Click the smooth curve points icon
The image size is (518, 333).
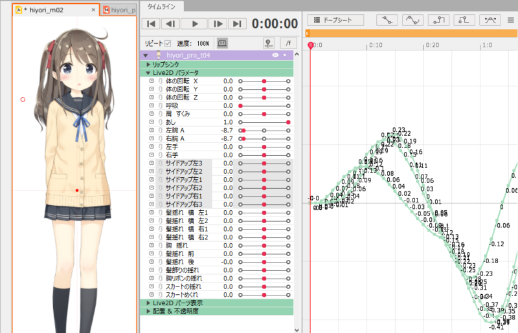point(490,20)
